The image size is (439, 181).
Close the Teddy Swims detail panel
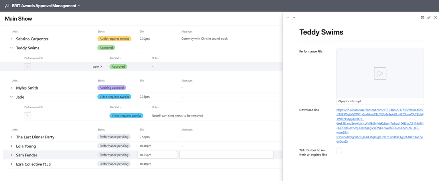click(435, 18)
